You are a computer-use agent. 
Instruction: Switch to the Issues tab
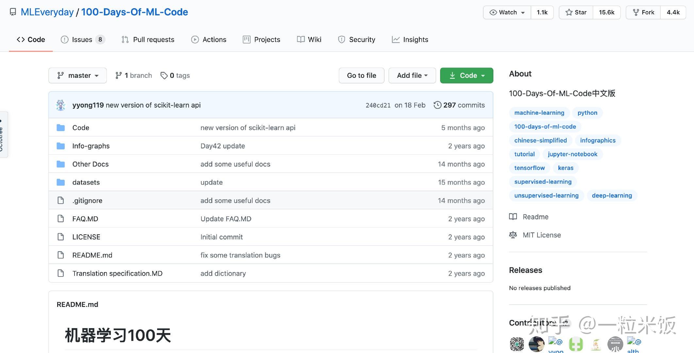82,40
